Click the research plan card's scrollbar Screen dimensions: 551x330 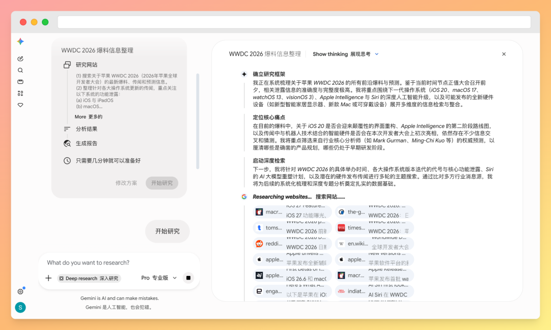pyautogui.click(x=198, y=122)
